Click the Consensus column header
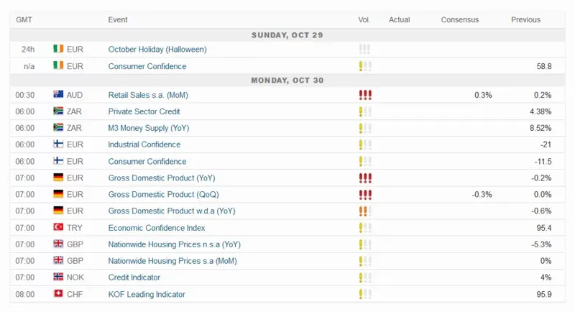Image resolution: width=575 pixels, height=312 pixels. (x=459, y=20)
